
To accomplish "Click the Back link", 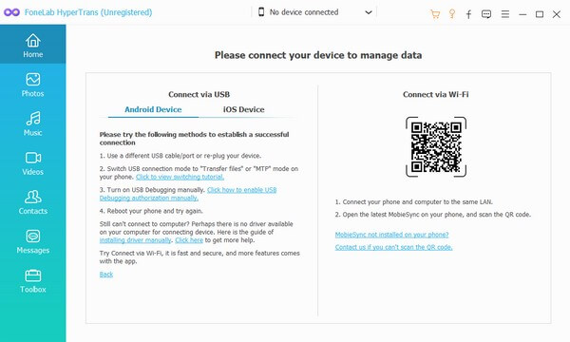I will pyautogui.click(x=106, y=275).
